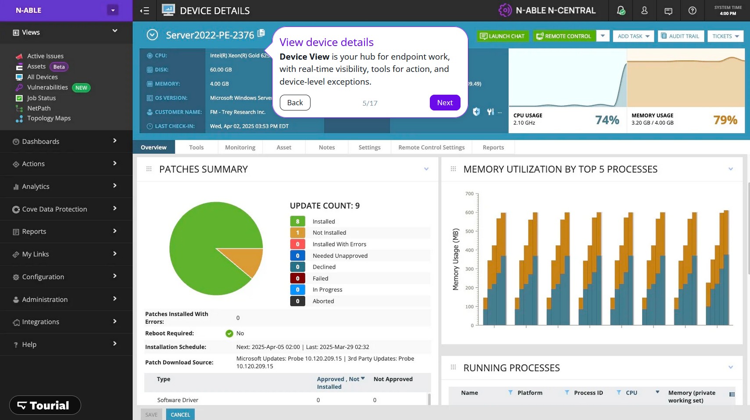The width and height of the screenshot is (750, 420).
Task: Click the Cancel button
Action: 180,414
